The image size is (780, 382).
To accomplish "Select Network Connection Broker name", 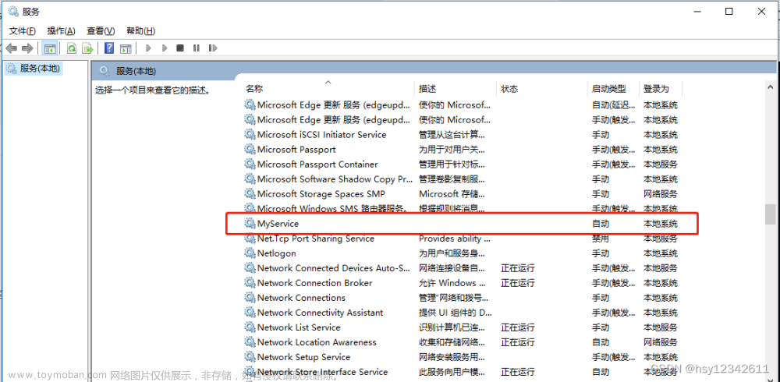I will tap(315, 283).
